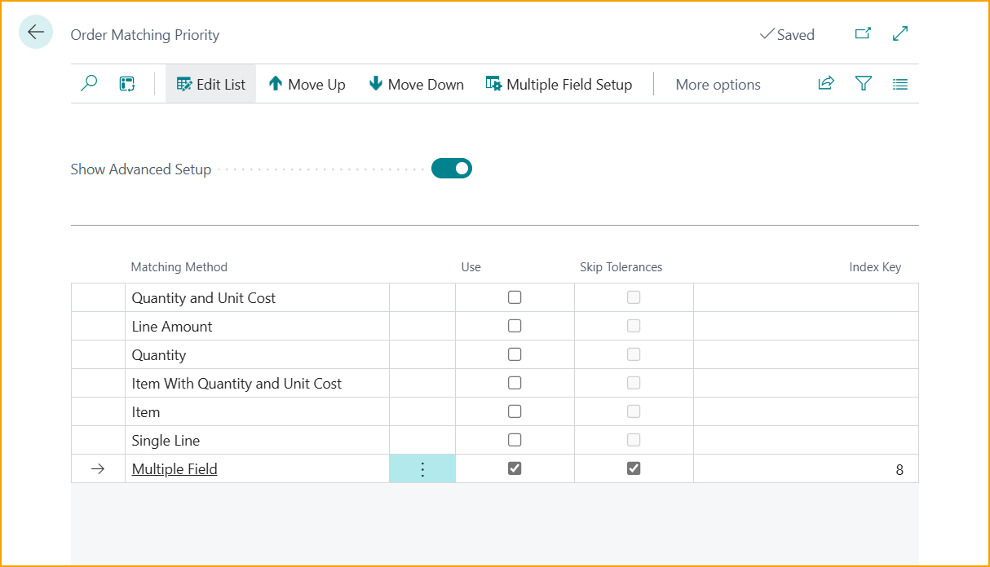The width and height of the screenshot is (990, 567).
Task: Click Move Up action
Action: click(307, 85)
